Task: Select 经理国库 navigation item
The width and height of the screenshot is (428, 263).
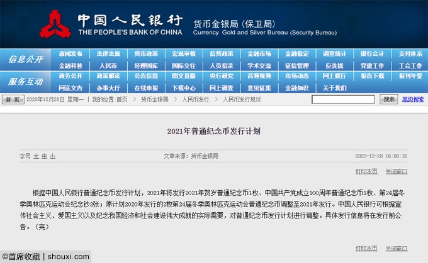Action: pos(146,66)
